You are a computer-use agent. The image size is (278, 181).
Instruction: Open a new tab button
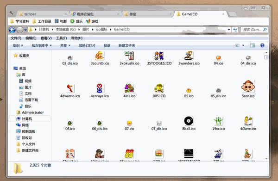232,14
